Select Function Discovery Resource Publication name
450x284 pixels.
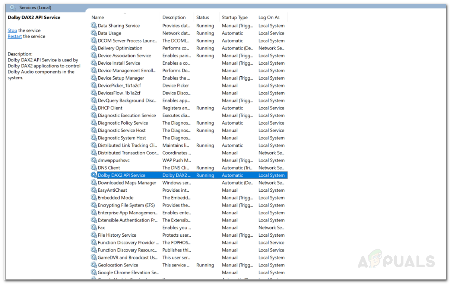[127, 250]
